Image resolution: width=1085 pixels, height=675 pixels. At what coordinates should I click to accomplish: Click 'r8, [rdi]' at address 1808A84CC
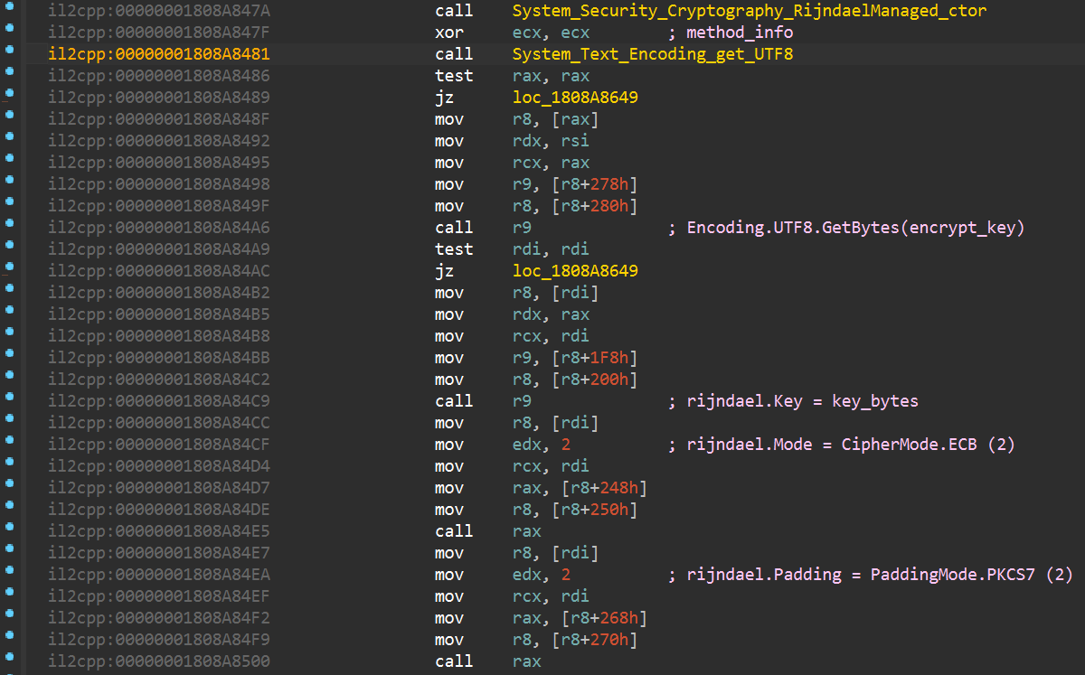coord(555,423)
